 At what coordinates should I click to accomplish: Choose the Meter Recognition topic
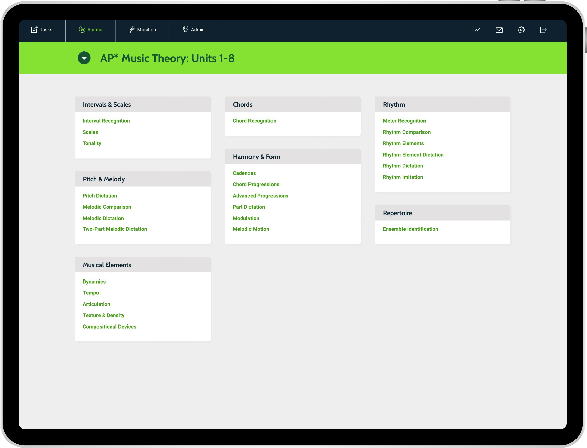coord(404,121)
